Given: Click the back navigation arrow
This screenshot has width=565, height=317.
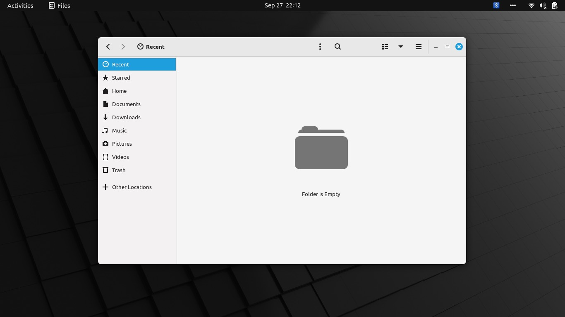Looking at the screenshot, I should pos(108,47).
